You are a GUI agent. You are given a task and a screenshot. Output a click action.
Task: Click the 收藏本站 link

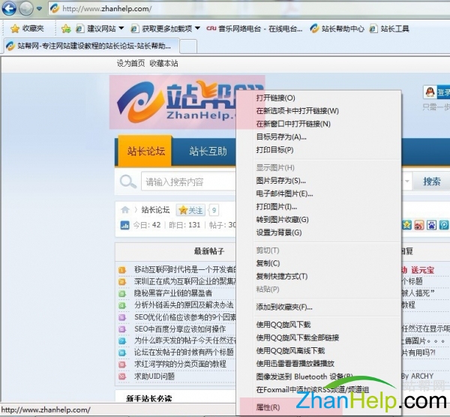click(x=163, y=63)
